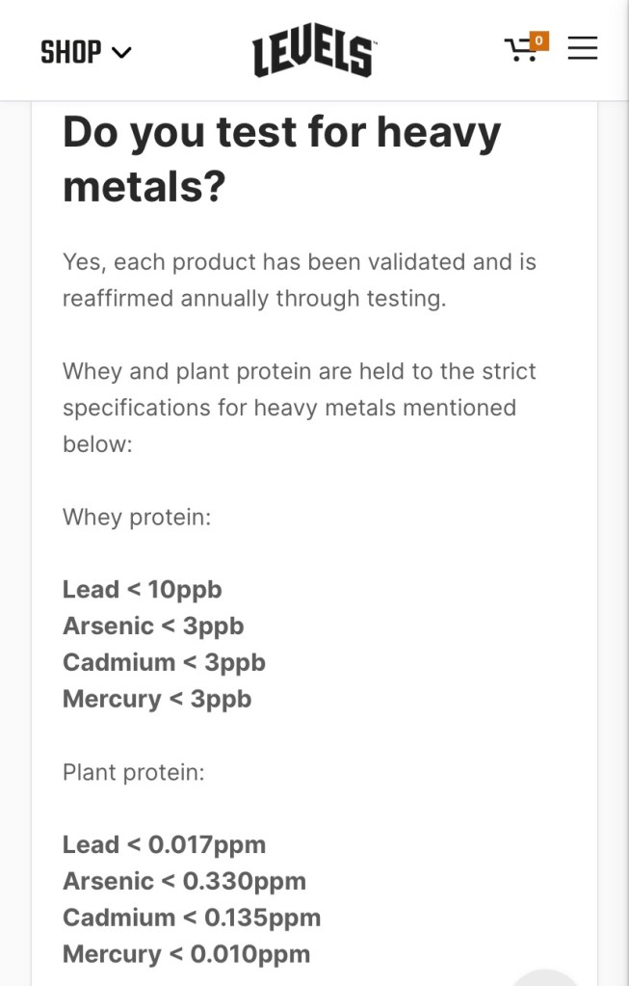The height and width of the screenshot is (986, 629).
Task: Open the hamburger navigation menu
Action: pos(583,48)
